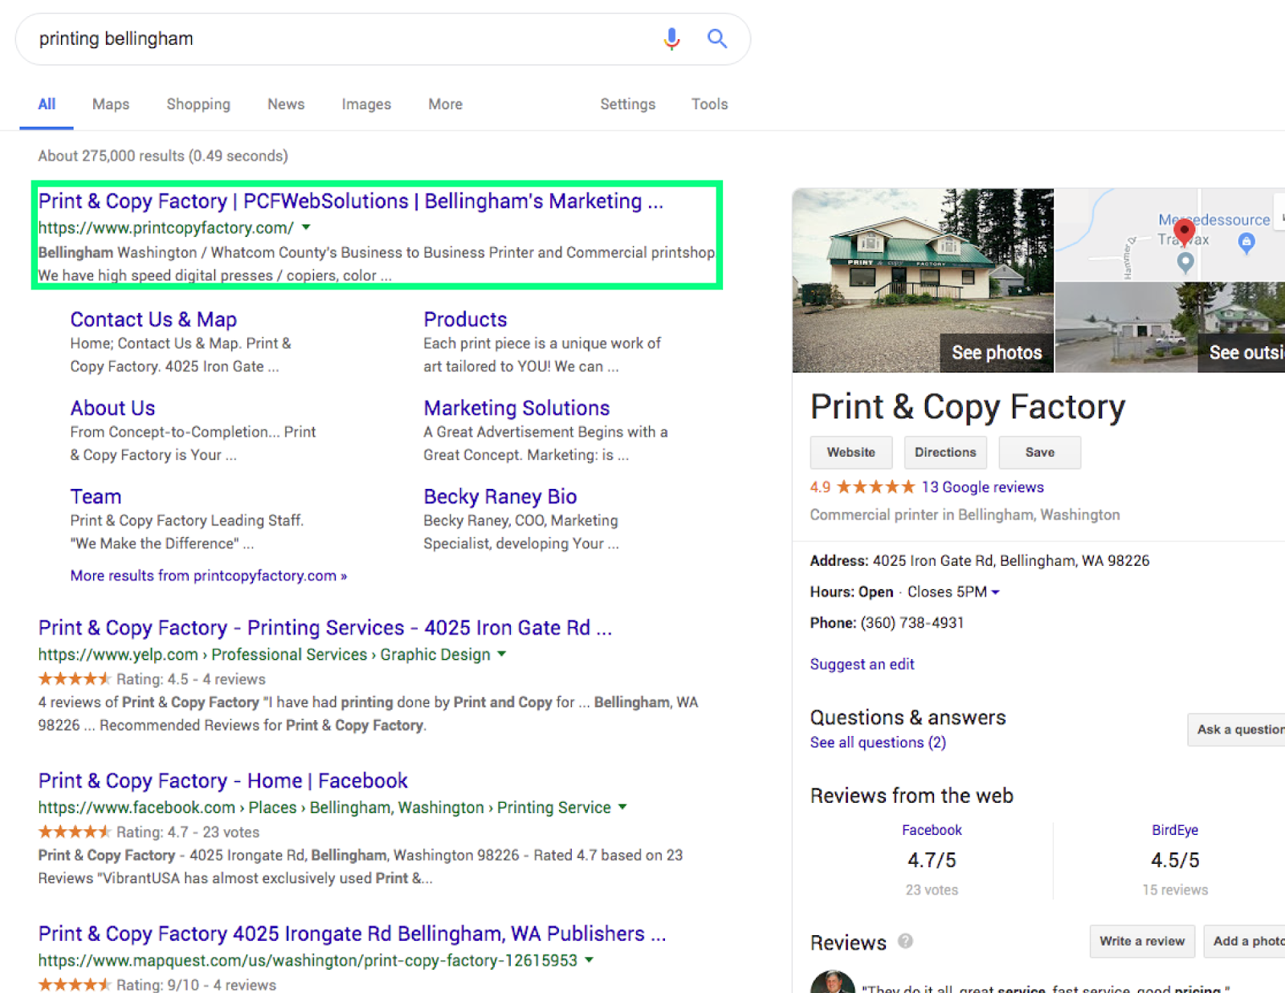Open the map thumbnail in the business panel
Viewport: 1285px width, 993px height.
[x=1170, y=234]
